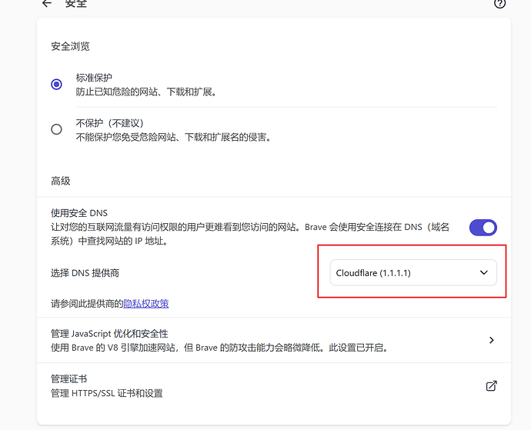Screen dimensions: 531x430
Task: Go back using the arrow beside 安全
Action: click(x=47, y=3)
